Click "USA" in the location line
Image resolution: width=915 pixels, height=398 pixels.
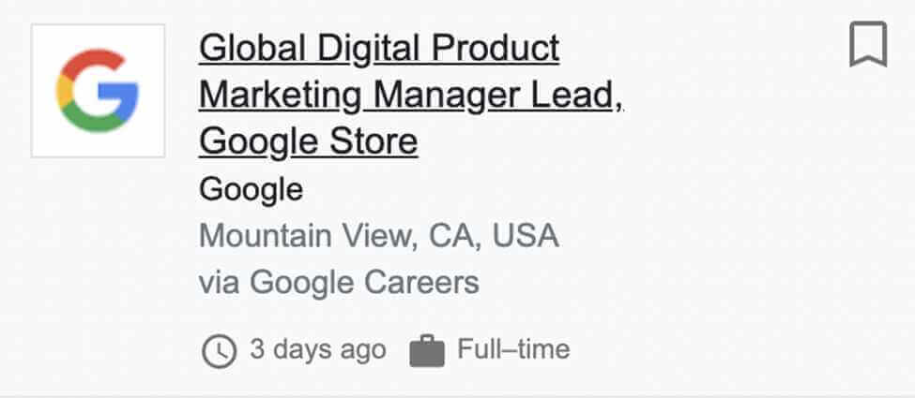click(x=526, y=235)
